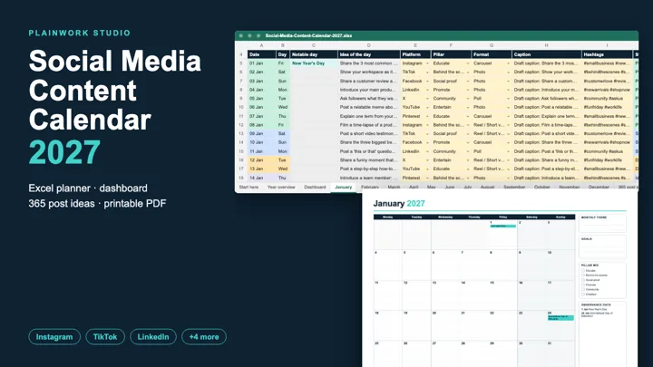Open Pillar dropdown in 01 Jan row
This screenshot has width=653, height=367.
(468, 63)
